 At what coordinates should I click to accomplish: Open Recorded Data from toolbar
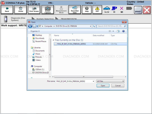pos(74,10)
